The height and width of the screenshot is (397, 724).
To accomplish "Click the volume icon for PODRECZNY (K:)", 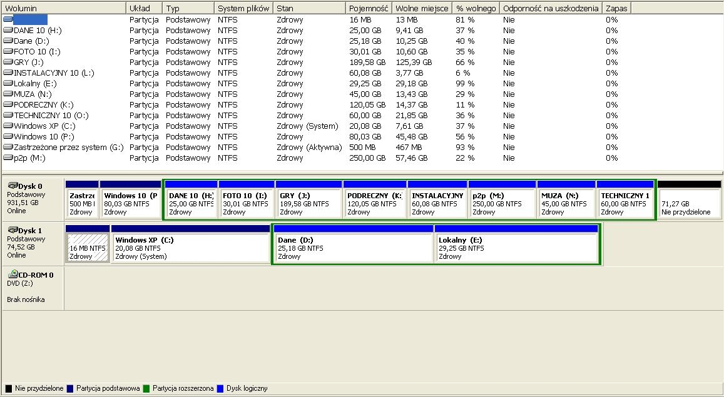I will click(x=8, y=104).
